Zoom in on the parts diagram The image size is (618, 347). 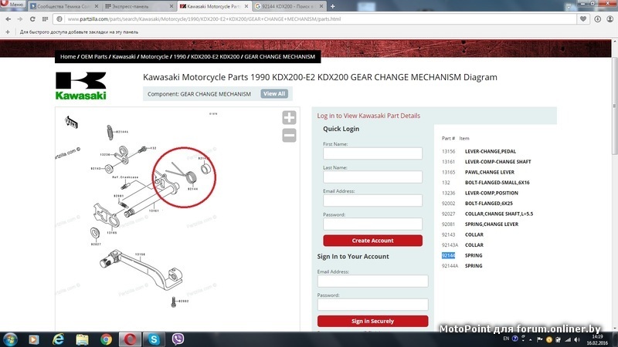coord(289,118)
